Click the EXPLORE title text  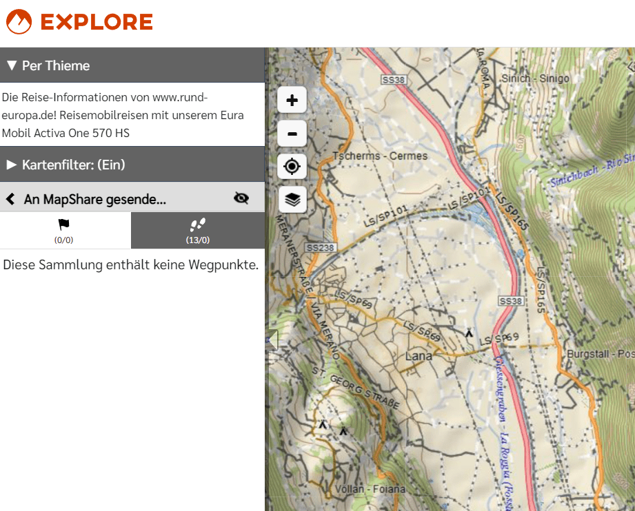coord(97,22)
